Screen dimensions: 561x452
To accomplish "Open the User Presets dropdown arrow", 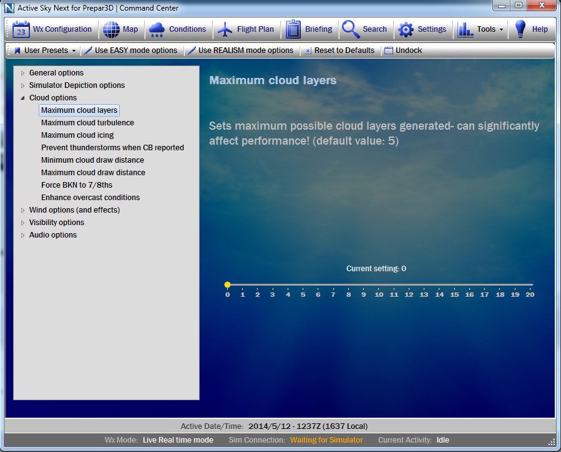I will [74, 50].
